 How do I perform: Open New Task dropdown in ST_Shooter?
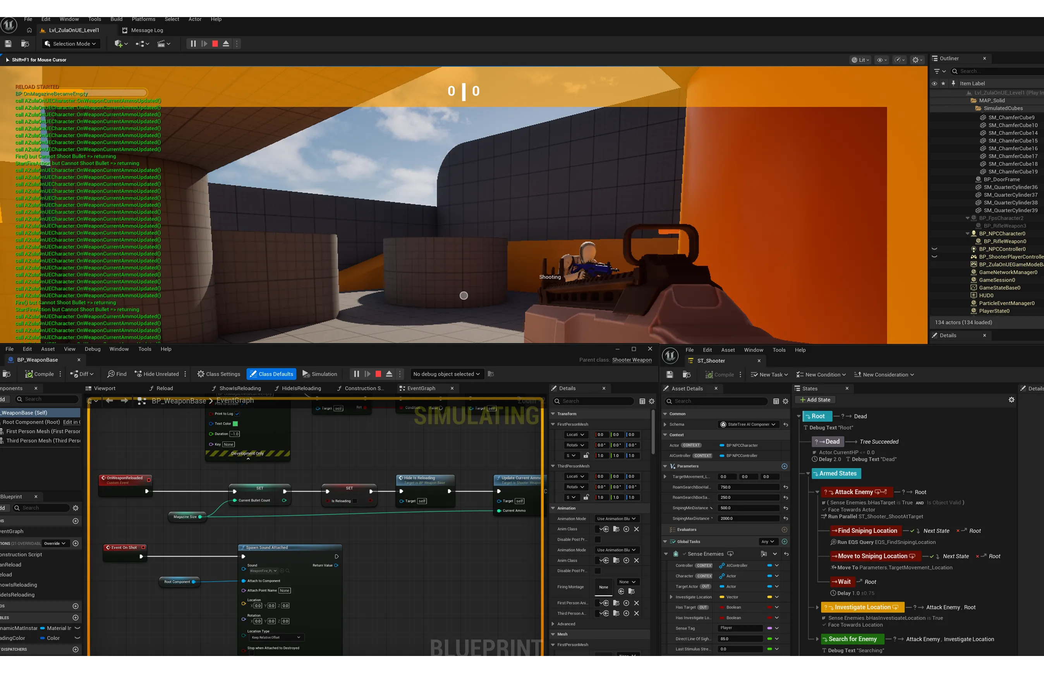(x=769, y=375)
